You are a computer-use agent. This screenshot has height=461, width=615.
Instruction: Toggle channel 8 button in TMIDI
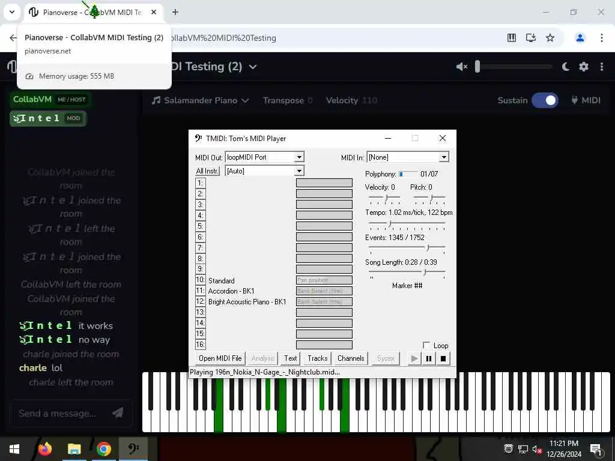pyautogui.click(x=200, y=258)
